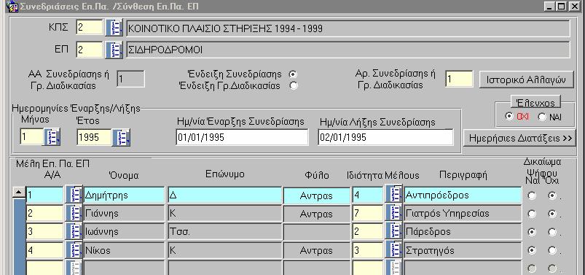Image resolution: width=585 pixels, height=275 pixels.
Task: Click the ΣΙΔΗΡΟΔΡΟΜΟΙ description field
Action: click(x=348, y=50)
